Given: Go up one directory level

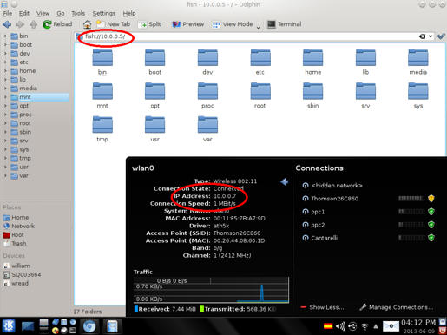Looking at the screenshot, I should pos(33,24).
